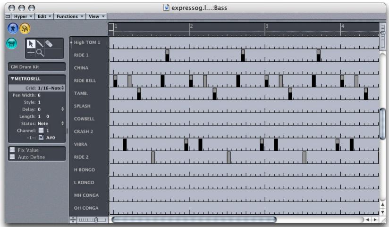Click the first RIDE 2 note event
The image size is (389, 227).
tap(153, 157)
